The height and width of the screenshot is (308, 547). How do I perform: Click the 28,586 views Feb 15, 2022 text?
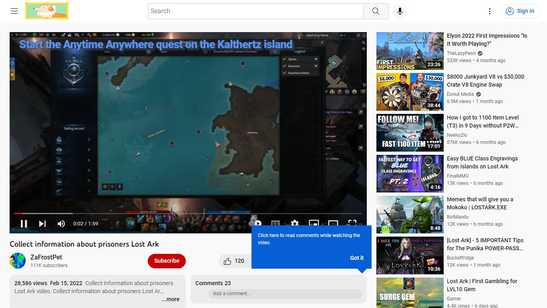48,283
